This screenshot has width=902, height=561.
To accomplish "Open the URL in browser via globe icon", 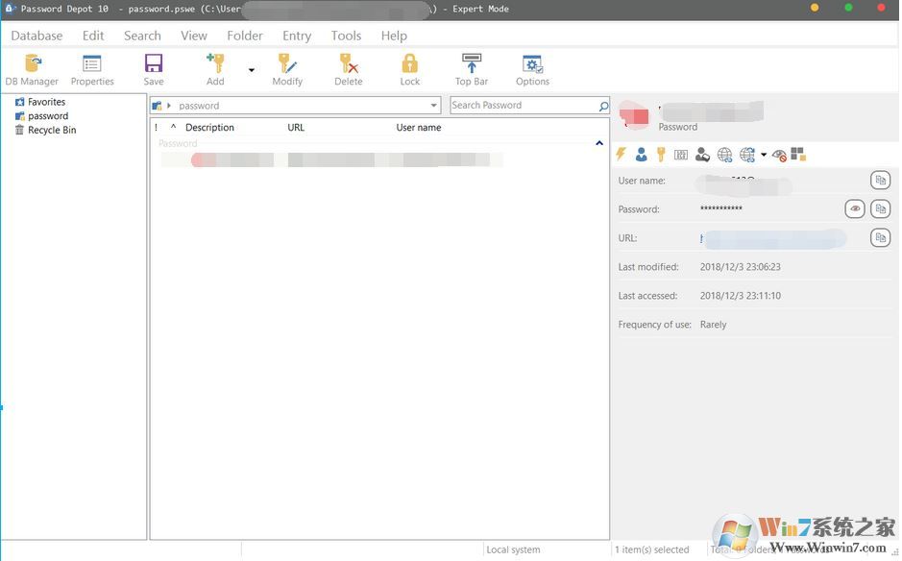I will pyautogui.click(x=722, y=154).
